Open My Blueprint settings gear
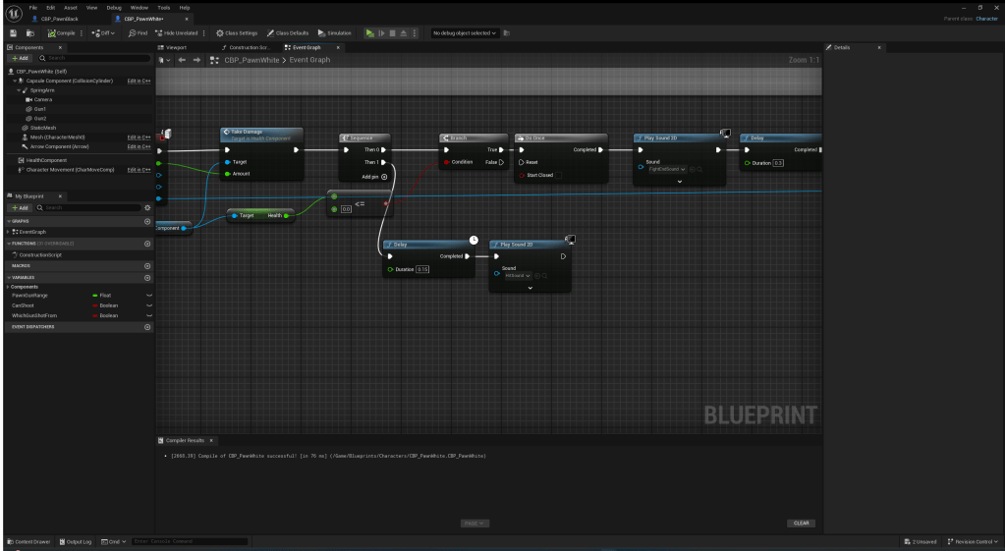 147,208
